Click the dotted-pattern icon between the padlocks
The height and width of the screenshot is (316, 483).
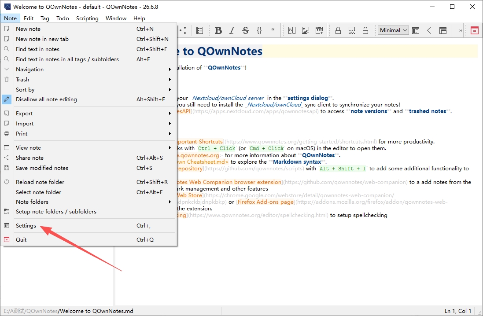point(352,30)
